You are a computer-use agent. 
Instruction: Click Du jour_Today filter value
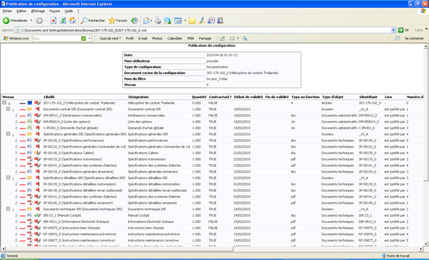click(x=217, y=79)
